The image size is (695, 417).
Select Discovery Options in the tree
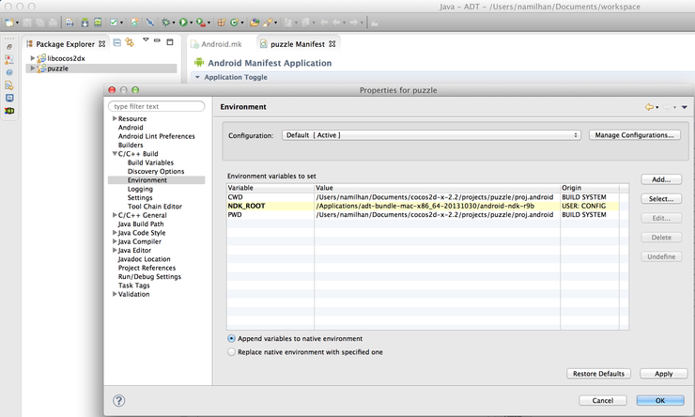(156, 172)
